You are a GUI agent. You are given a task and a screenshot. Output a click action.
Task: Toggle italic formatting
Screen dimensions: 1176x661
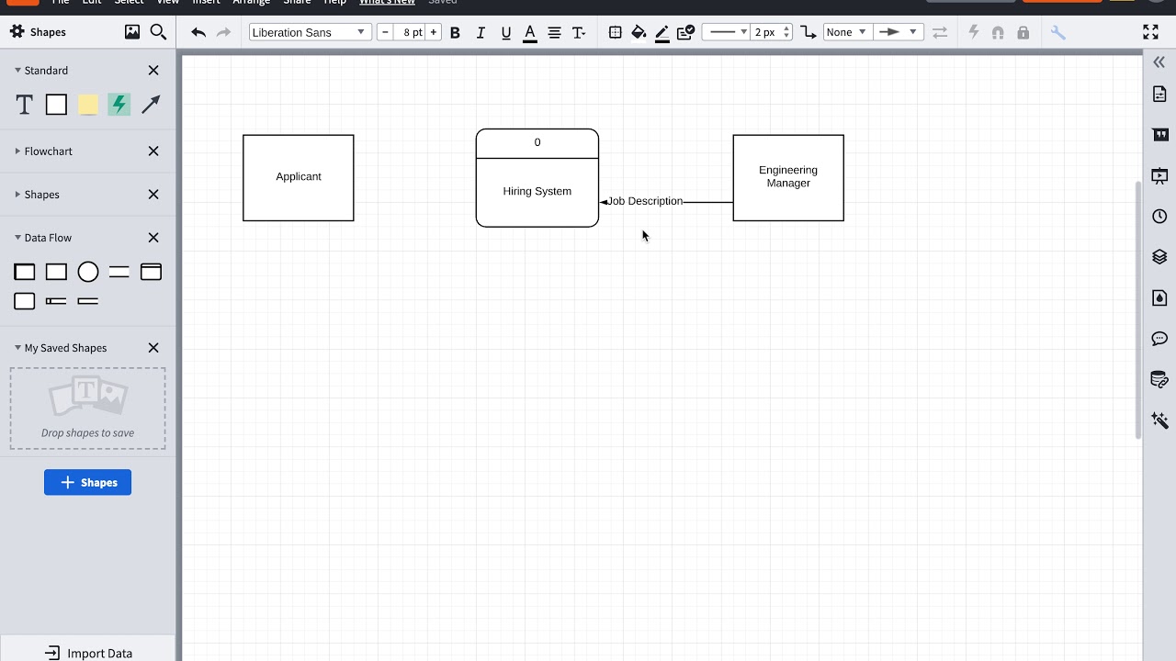coord(481,32)
